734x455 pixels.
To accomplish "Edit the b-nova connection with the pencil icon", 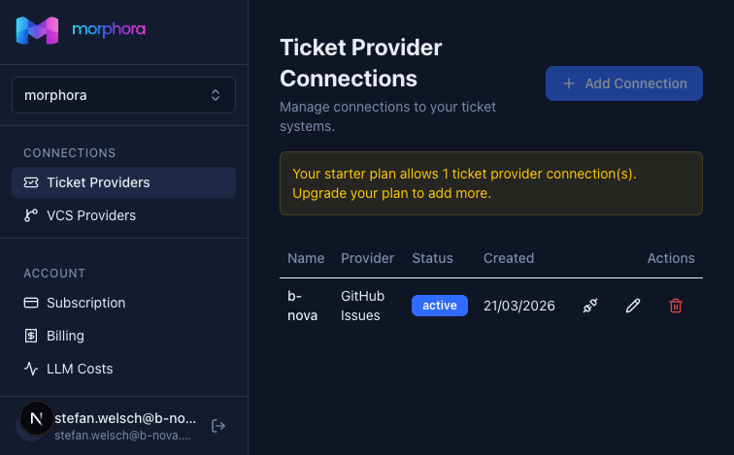I will tap(633, 306).
